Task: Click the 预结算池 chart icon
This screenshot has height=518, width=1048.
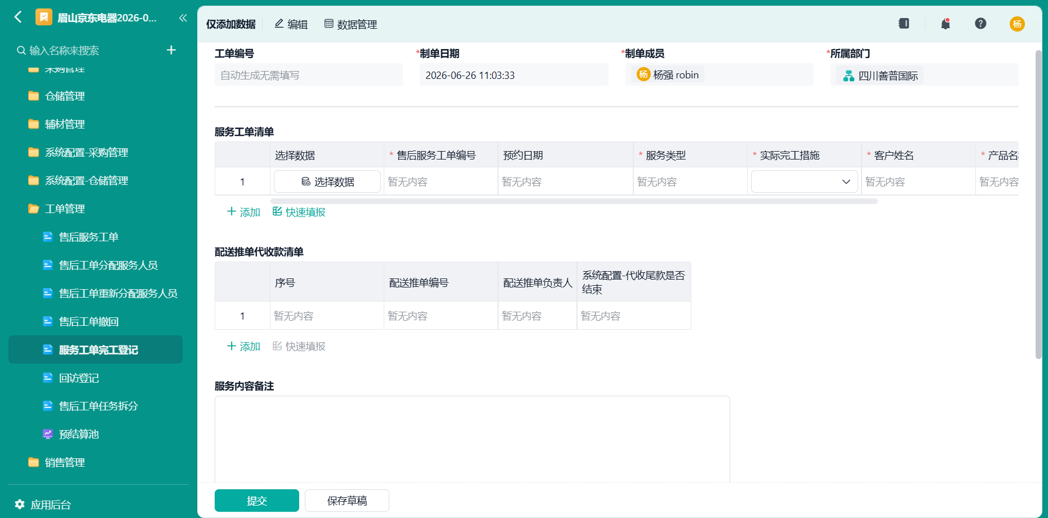Action: coord(48,434)
